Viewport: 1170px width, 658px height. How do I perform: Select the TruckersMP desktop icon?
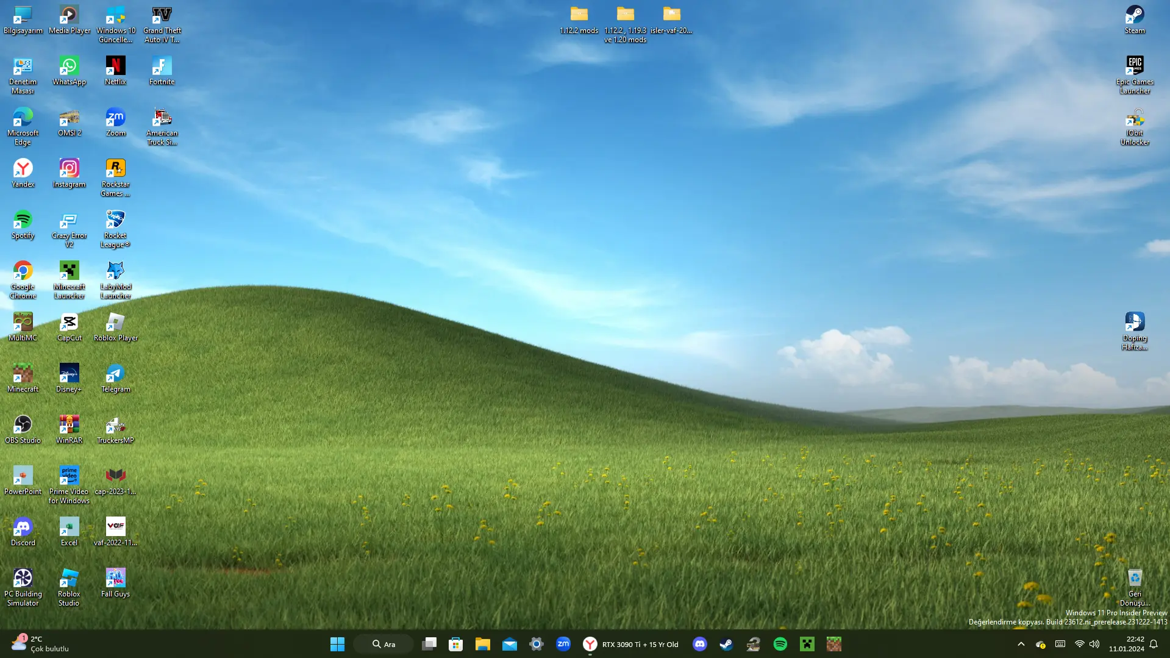pyautogui.click(x=116, y=430)
